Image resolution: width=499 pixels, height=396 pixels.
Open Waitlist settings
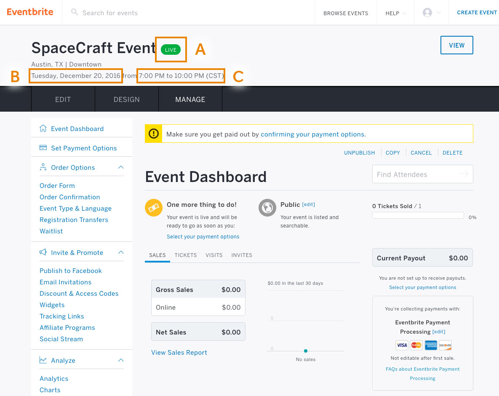click(x=51, y=231)
